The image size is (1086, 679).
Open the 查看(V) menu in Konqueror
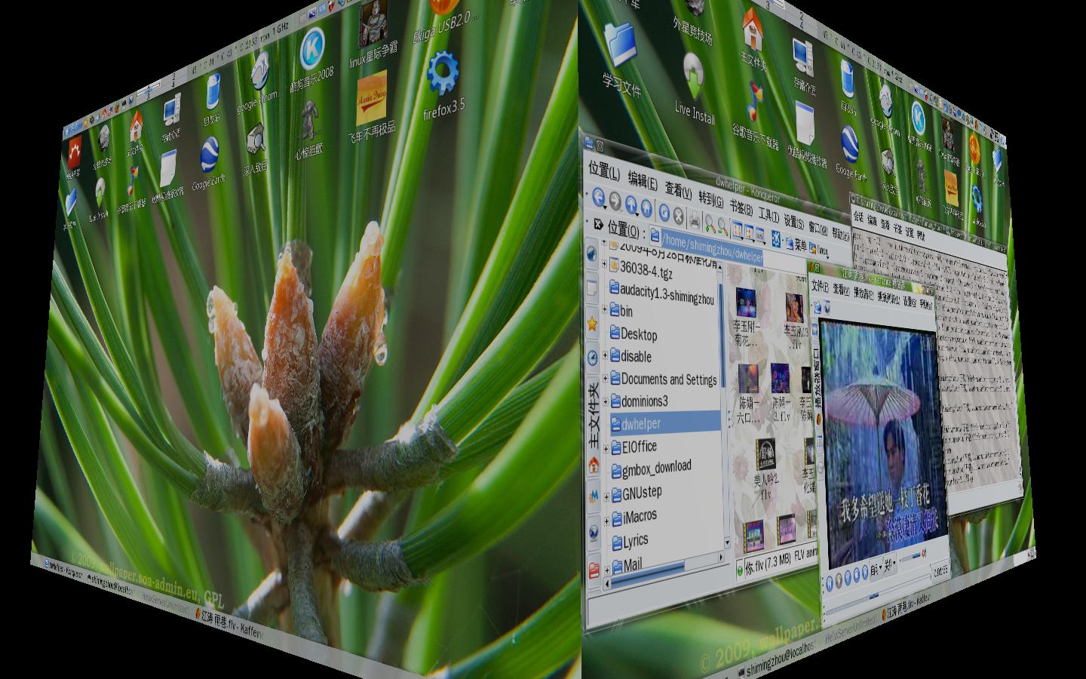[x=678, y=190]
